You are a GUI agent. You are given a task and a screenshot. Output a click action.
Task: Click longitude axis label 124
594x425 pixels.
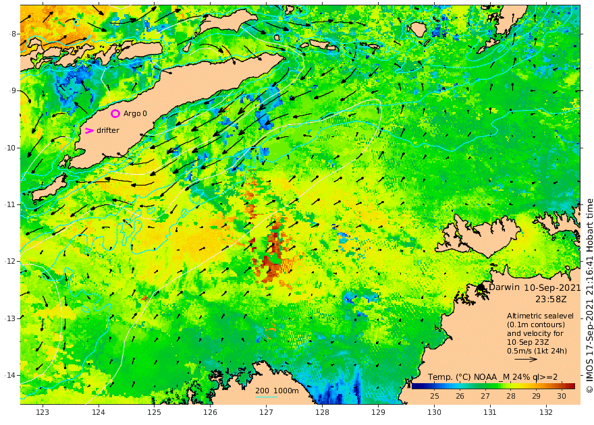pyautogui.click(x=99, y=412)
